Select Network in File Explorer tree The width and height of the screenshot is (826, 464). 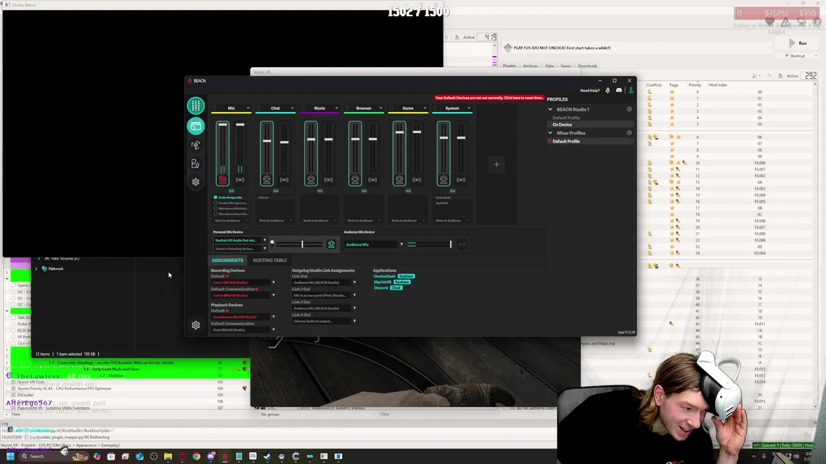point(55,269)
